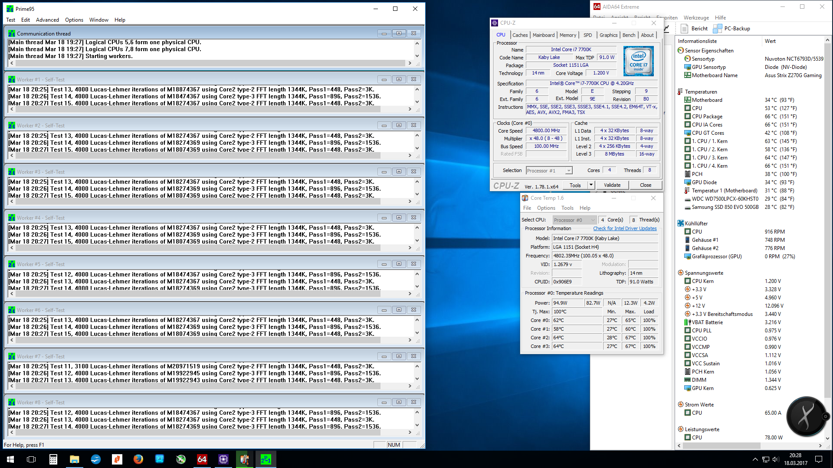This screenshot has width=833, height=468.
Task: Open AIDA64 from the taskbar
Action: [x=202, y=459]
